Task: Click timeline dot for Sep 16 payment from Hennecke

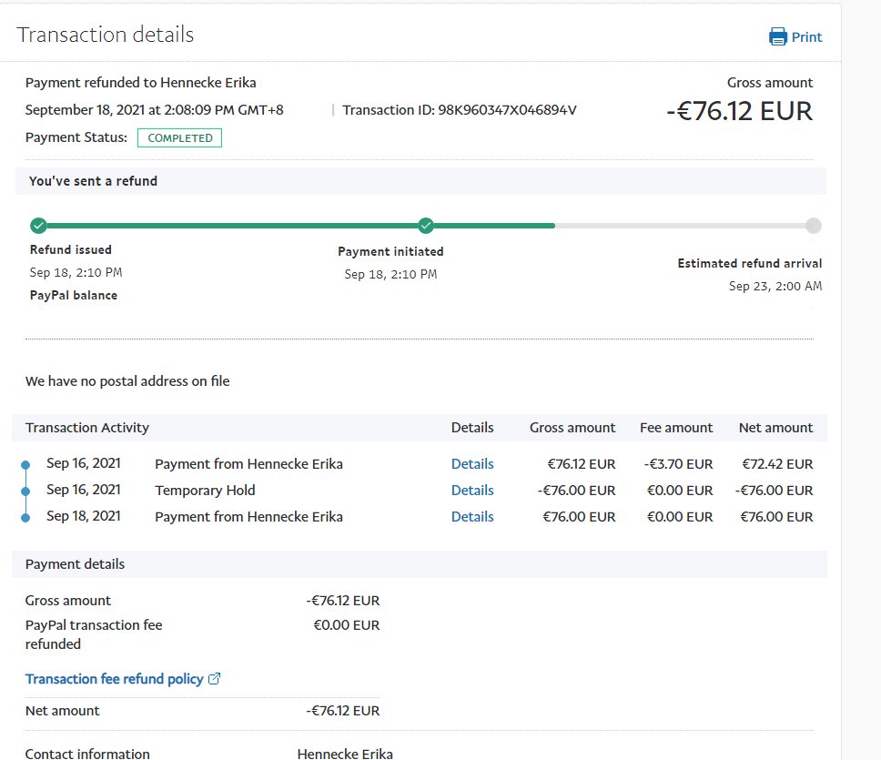Action: pos(25,465)
